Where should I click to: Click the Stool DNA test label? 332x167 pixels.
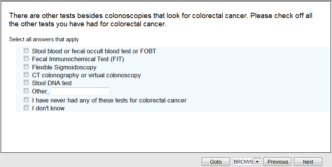pyautogui.click(x=52, y=83)
